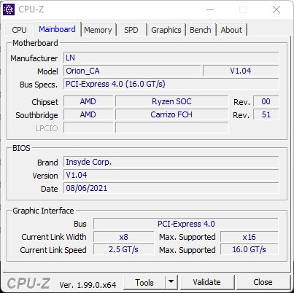Select the Mainboard tab
The width and height of the screenshot is (294, 293).
click(x=57, y=29)
